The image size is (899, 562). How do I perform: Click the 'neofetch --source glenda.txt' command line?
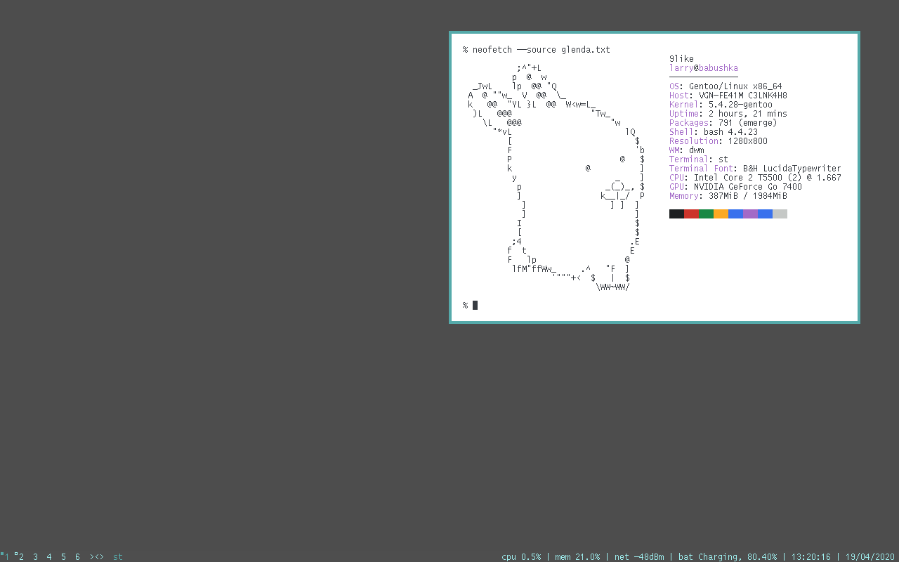pos(541,50)
